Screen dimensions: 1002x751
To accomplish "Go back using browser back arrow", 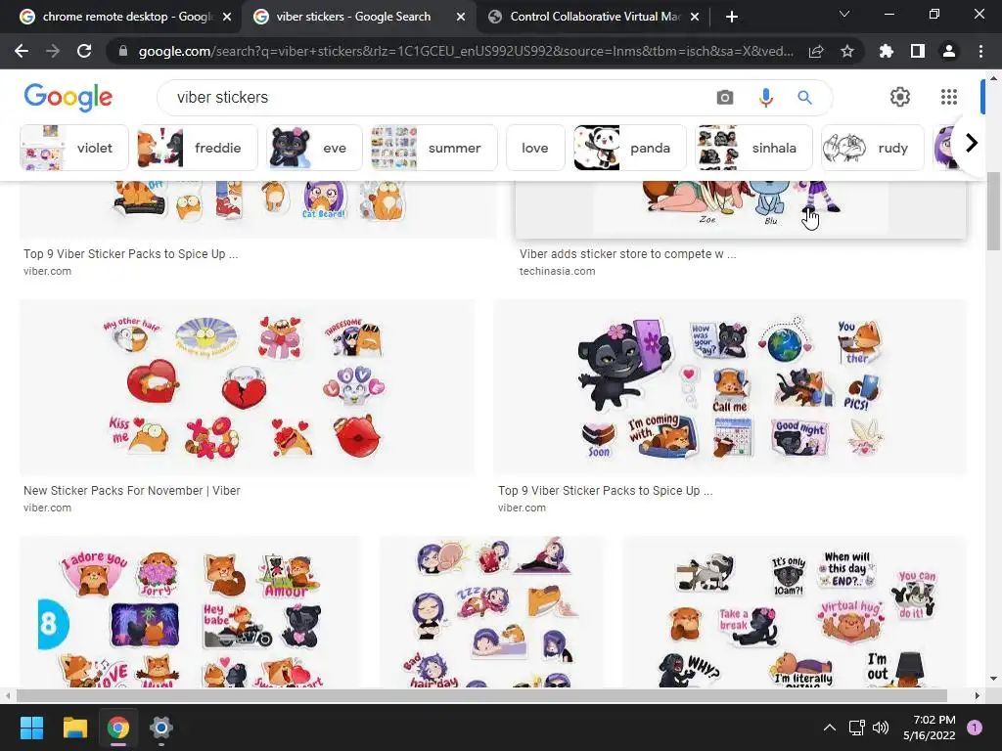I will [x=22, y=51].
